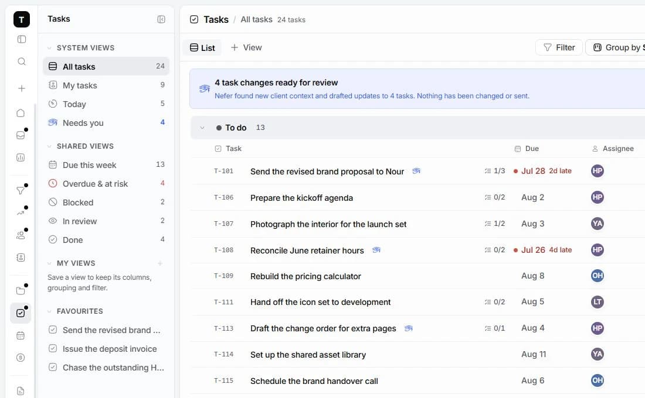Select the All tasks view
Screen dimensions: 645x398
(106, 66)
